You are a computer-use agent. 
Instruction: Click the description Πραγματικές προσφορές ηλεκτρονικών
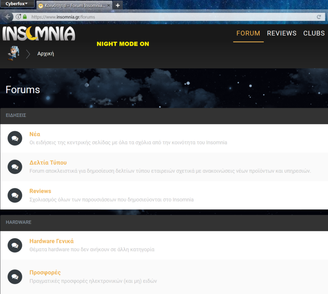[93, 281]
